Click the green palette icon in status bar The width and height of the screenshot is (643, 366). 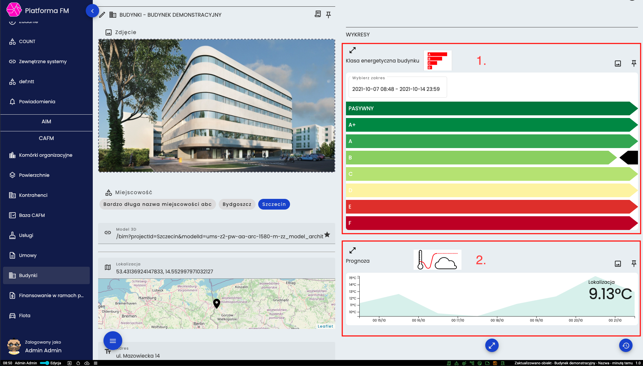480,363
